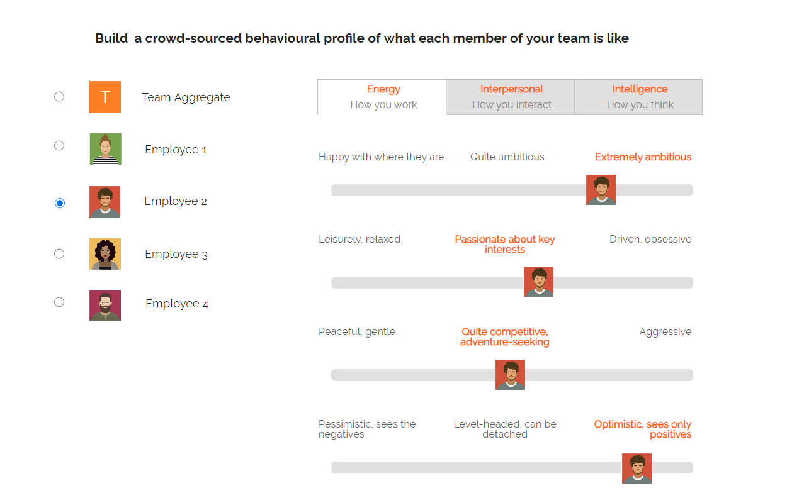Click Employee 3 curly-haired avatar
Image resolution: width=787 pixels, height=503 pixels.
(105, 254)
